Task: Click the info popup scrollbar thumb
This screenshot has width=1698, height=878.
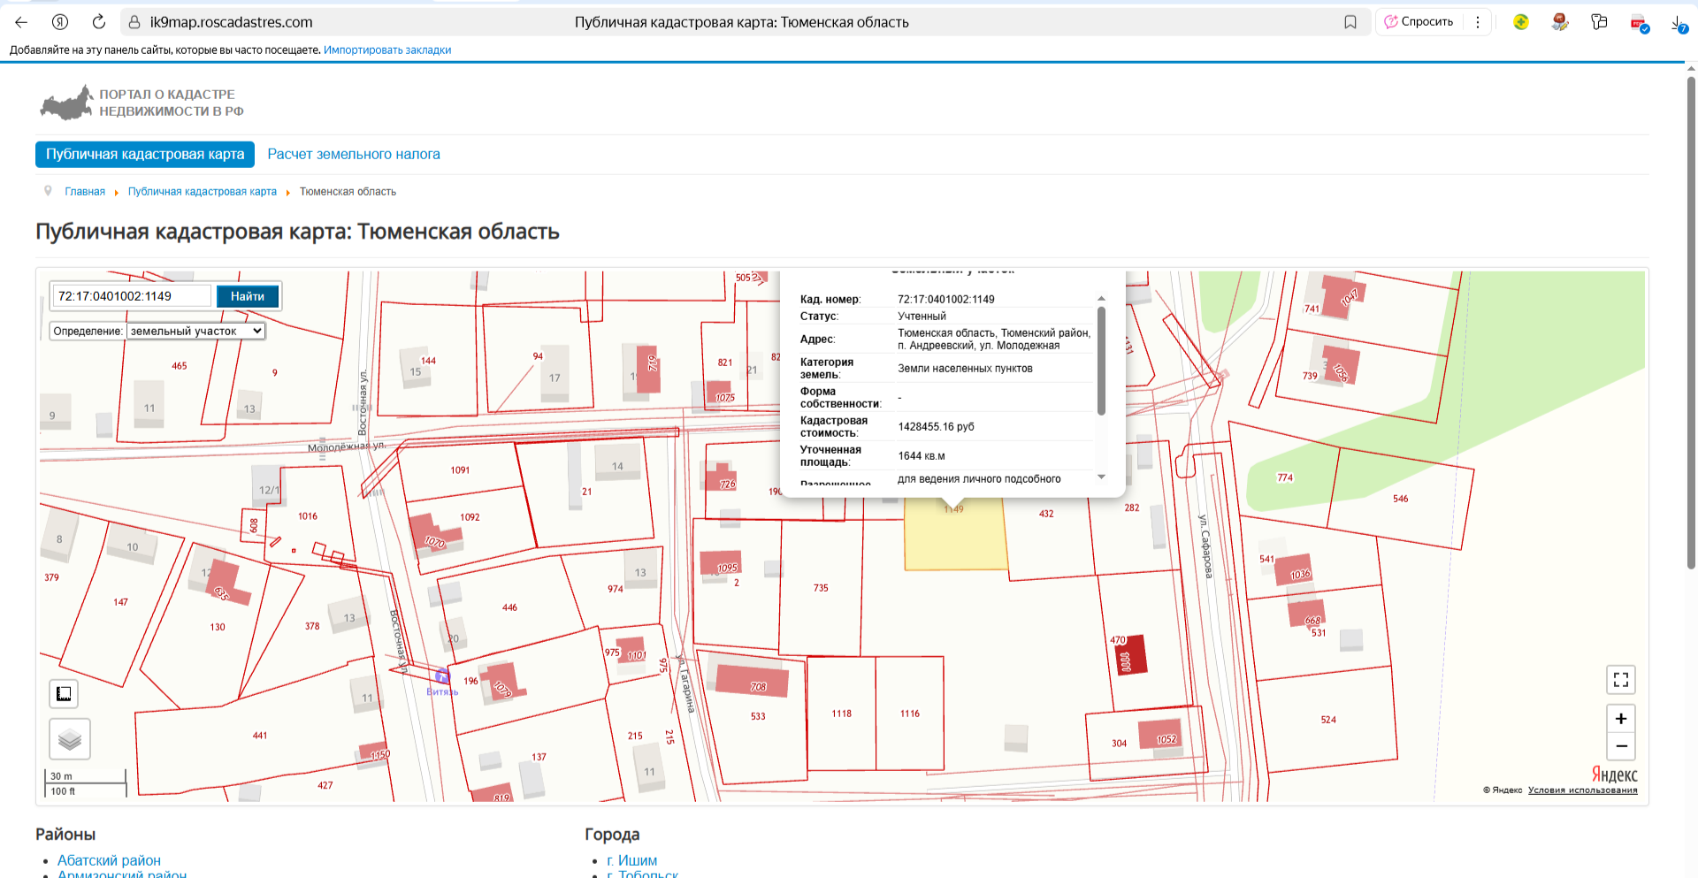Action: click(1101, 361)
